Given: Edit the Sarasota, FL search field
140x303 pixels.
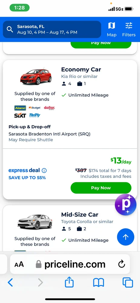Looking at the screenshot, I should 52,29.
